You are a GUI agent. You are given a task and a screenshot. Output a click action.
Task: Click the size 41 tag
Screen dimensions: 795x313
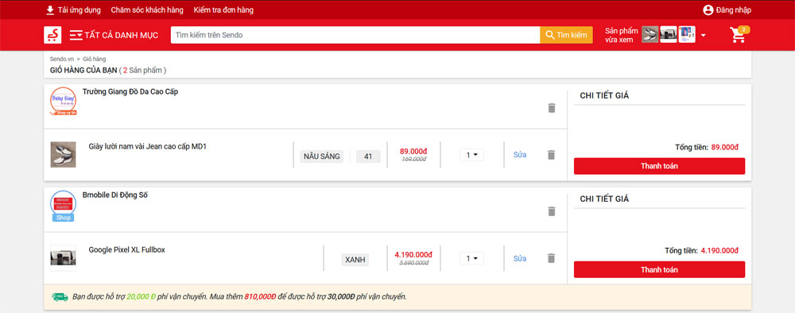[x=368, y=156]
